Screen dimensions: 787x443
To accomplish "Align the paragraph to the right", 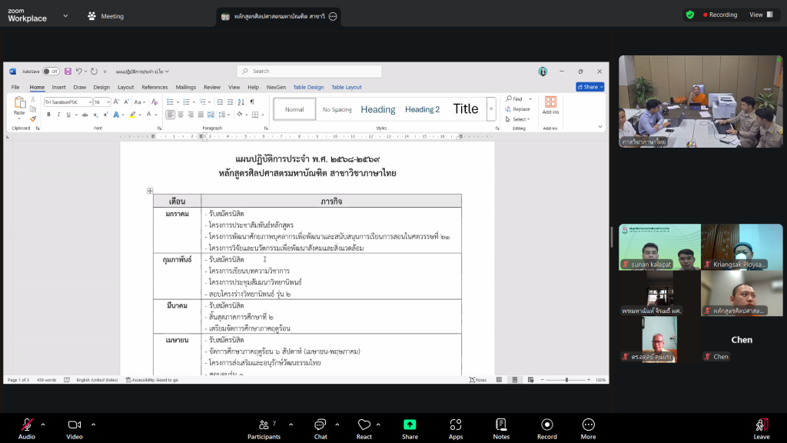I will click(x=191, y=115).
